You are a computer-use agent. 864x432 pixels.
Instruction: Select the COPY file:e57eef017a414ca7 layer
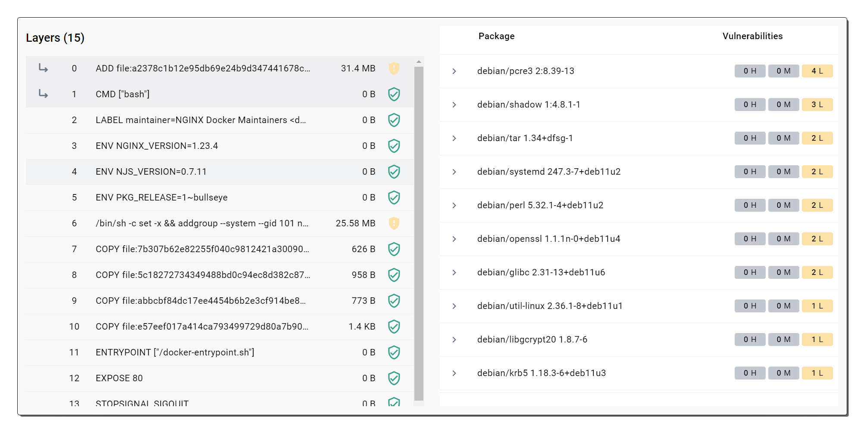pos(220,327)
